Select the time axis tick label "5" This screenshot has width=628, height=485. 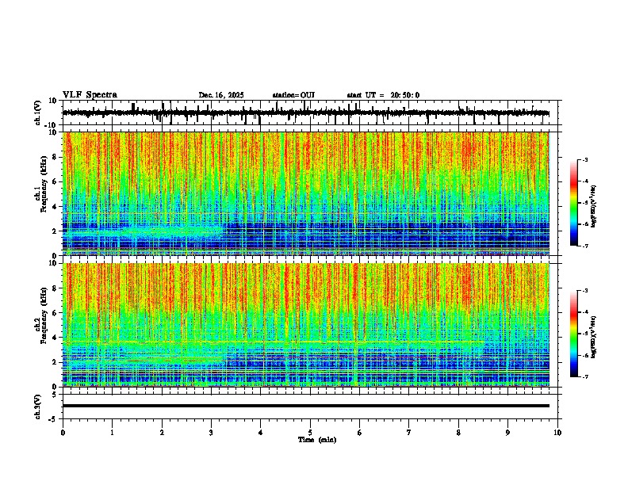pyautogui.click(x=310, y=433)
